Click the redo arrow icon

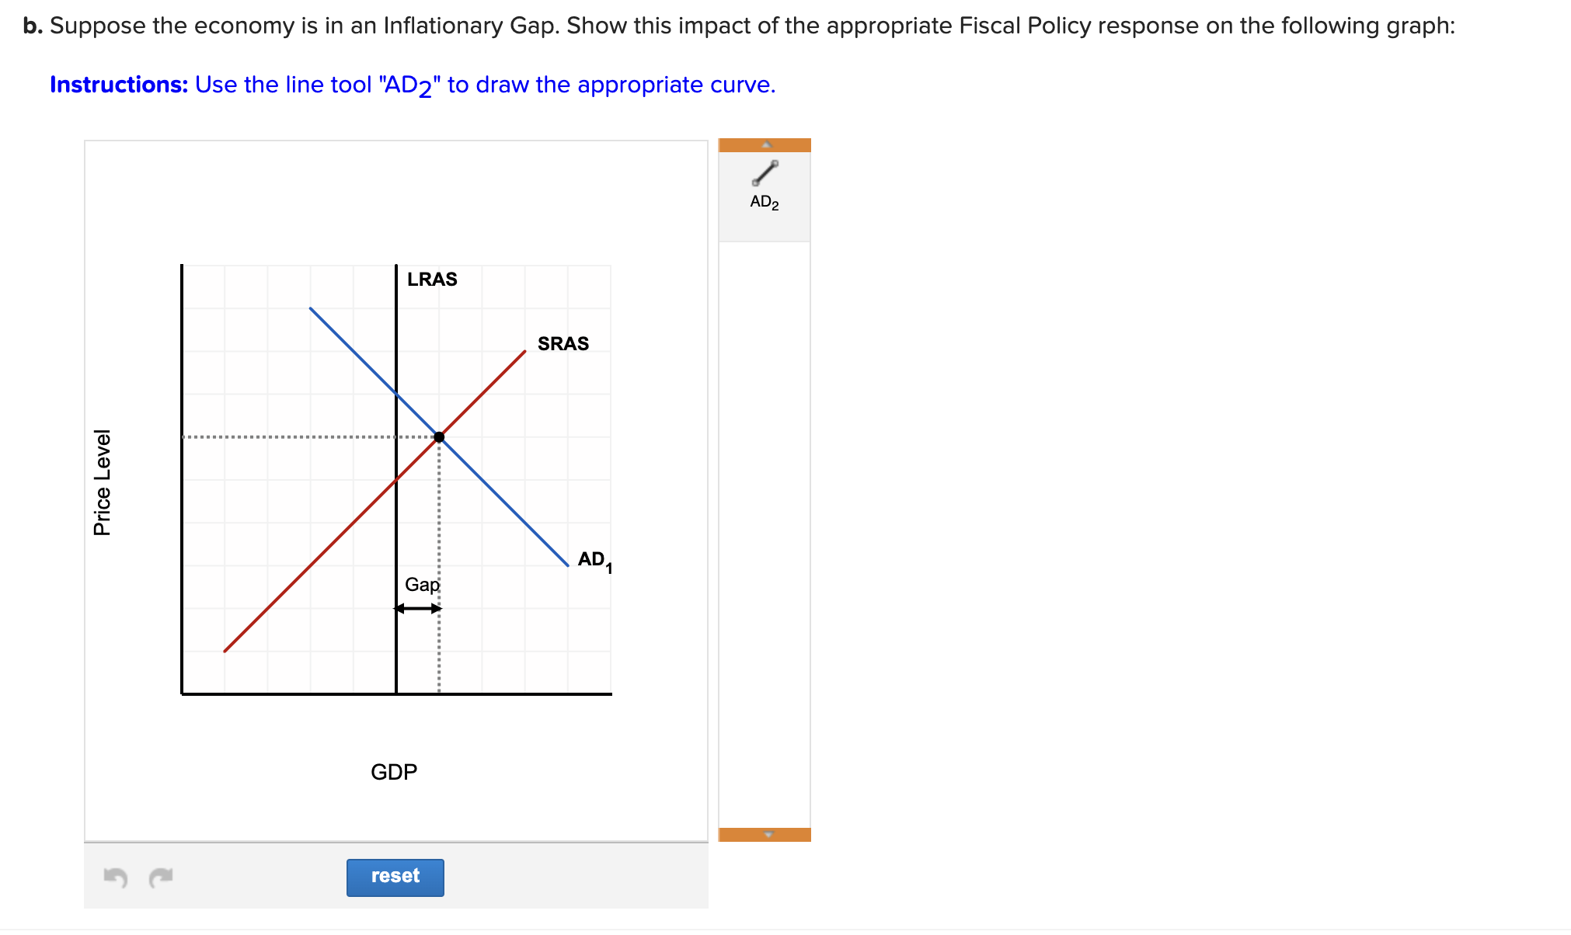(x=159, y=877)
